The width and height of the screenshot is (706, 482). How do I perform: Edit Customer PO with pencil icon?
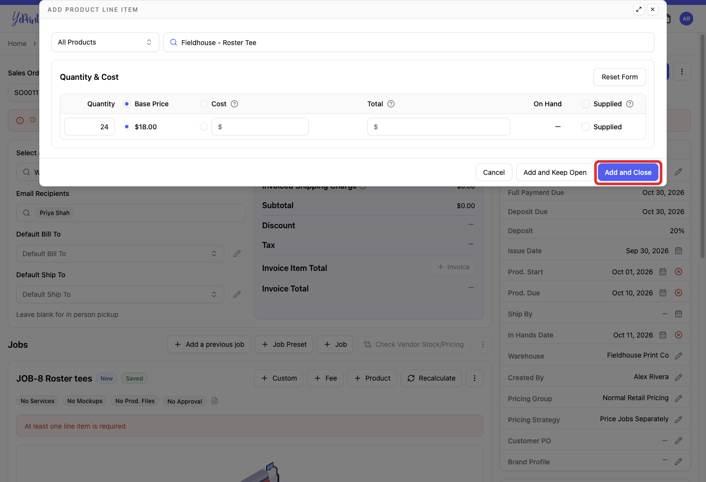coord(679,441)
